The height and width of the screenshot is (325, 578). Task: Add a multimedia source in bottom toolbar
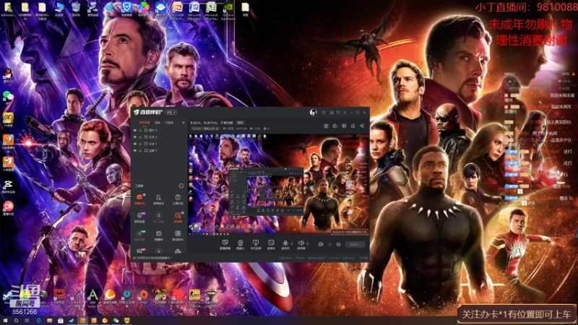pyautogui.click(x=271, y=244)
